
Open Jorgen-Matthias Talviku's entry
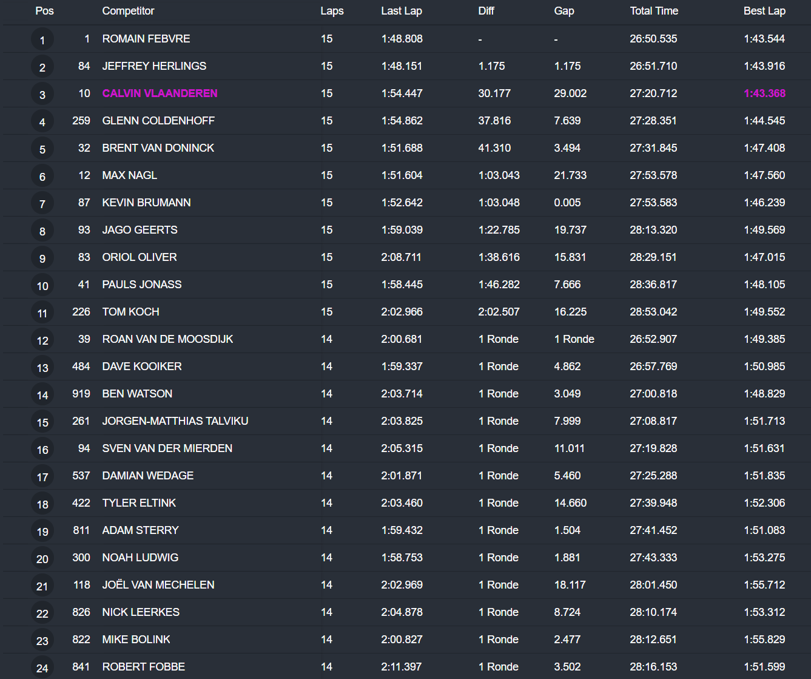click(x=175, y=421)
